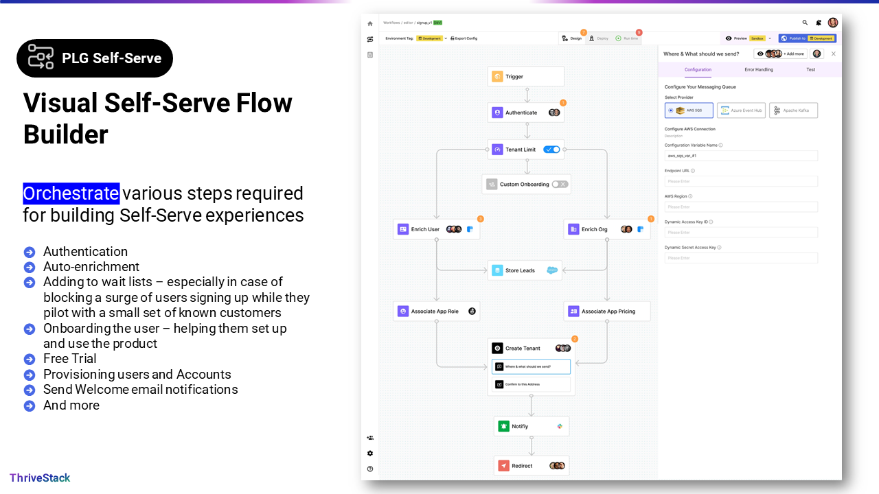Open the Workflows icon in the sidebar
879x494 pixels.
click(370, 39)
